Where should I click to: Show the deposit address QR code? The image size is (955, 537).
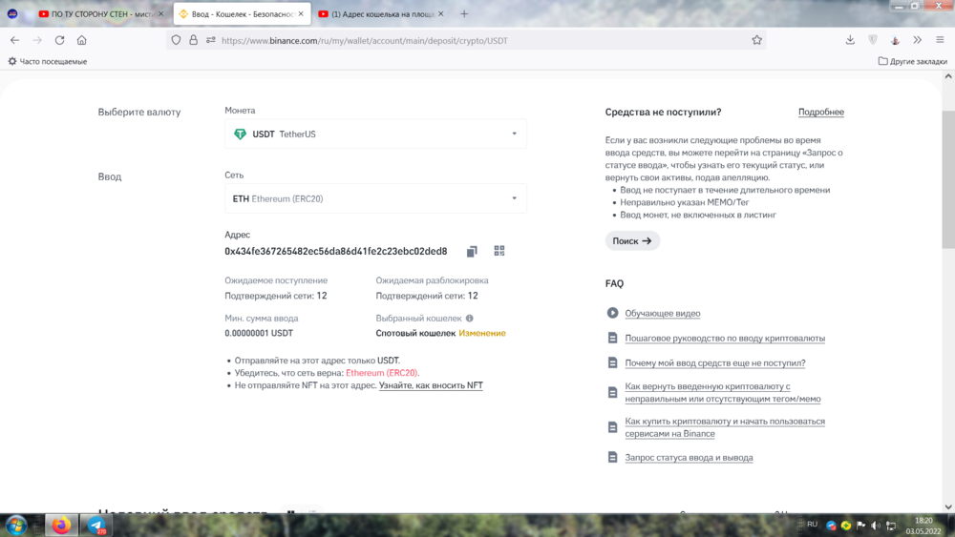(499, 251)
